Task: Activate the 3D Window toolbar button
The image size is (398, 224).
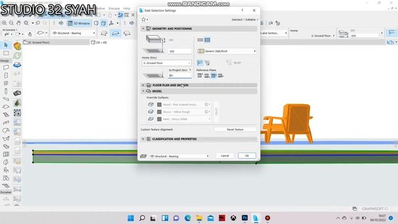Action: (x=79, y=23)
